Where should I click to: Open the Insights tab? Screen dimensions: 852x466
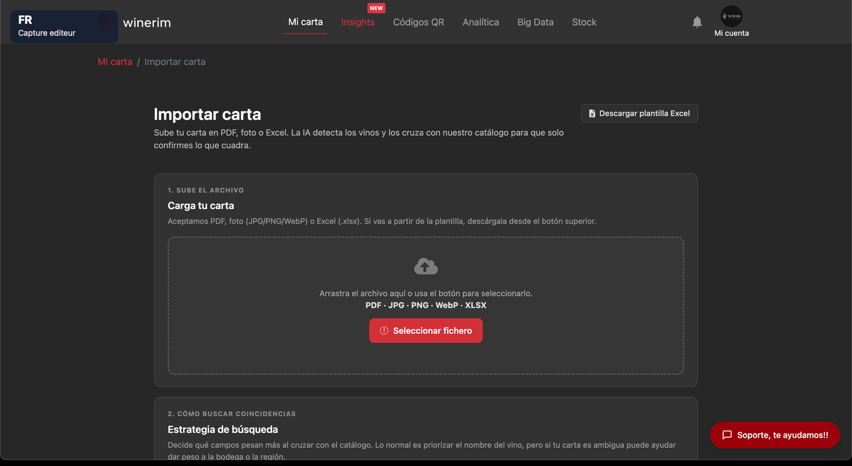(x=358, y=22)
